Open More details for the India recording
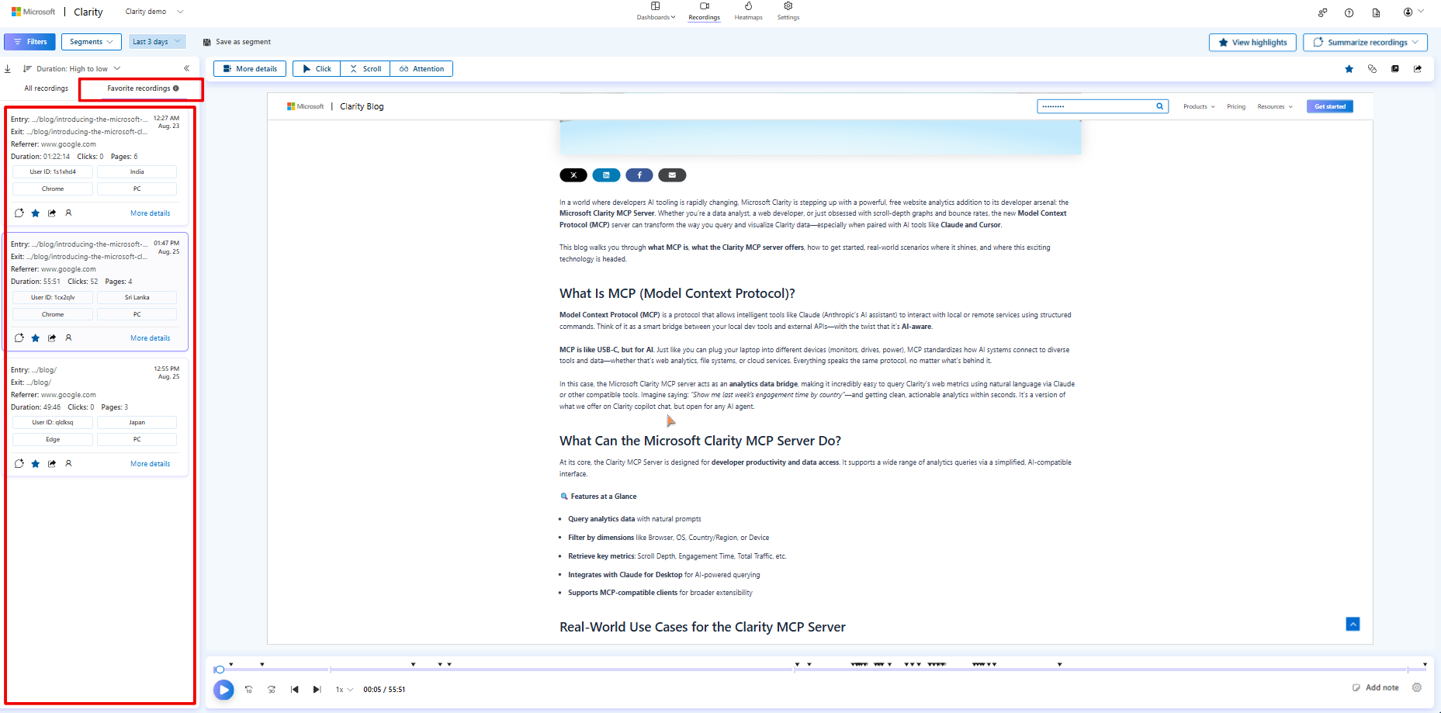1441x713 pixels. tap(151, 213)
